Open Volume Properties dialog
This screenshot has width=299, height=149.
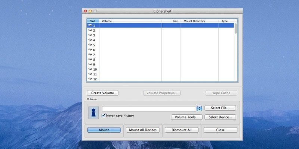(162, 93)
